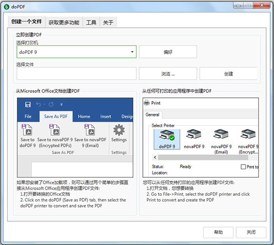Expand the doPDF 9 printer dropdown
Viewport: 274px width, 245px height.
(x=132, y=52)
